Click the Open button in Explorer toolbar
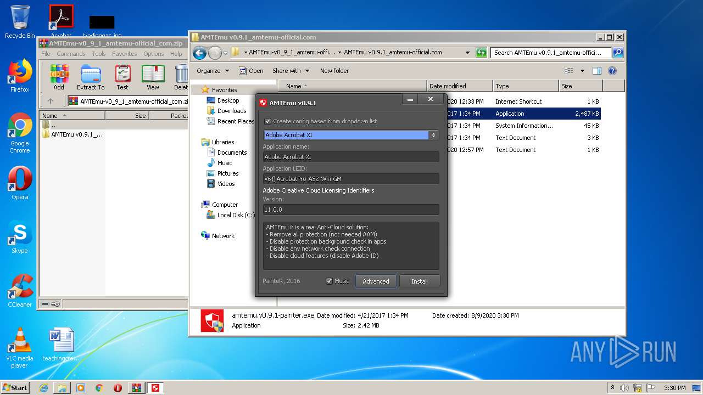Image resolution: width=703 pixels, height=395 pixels. click(252, 71)
